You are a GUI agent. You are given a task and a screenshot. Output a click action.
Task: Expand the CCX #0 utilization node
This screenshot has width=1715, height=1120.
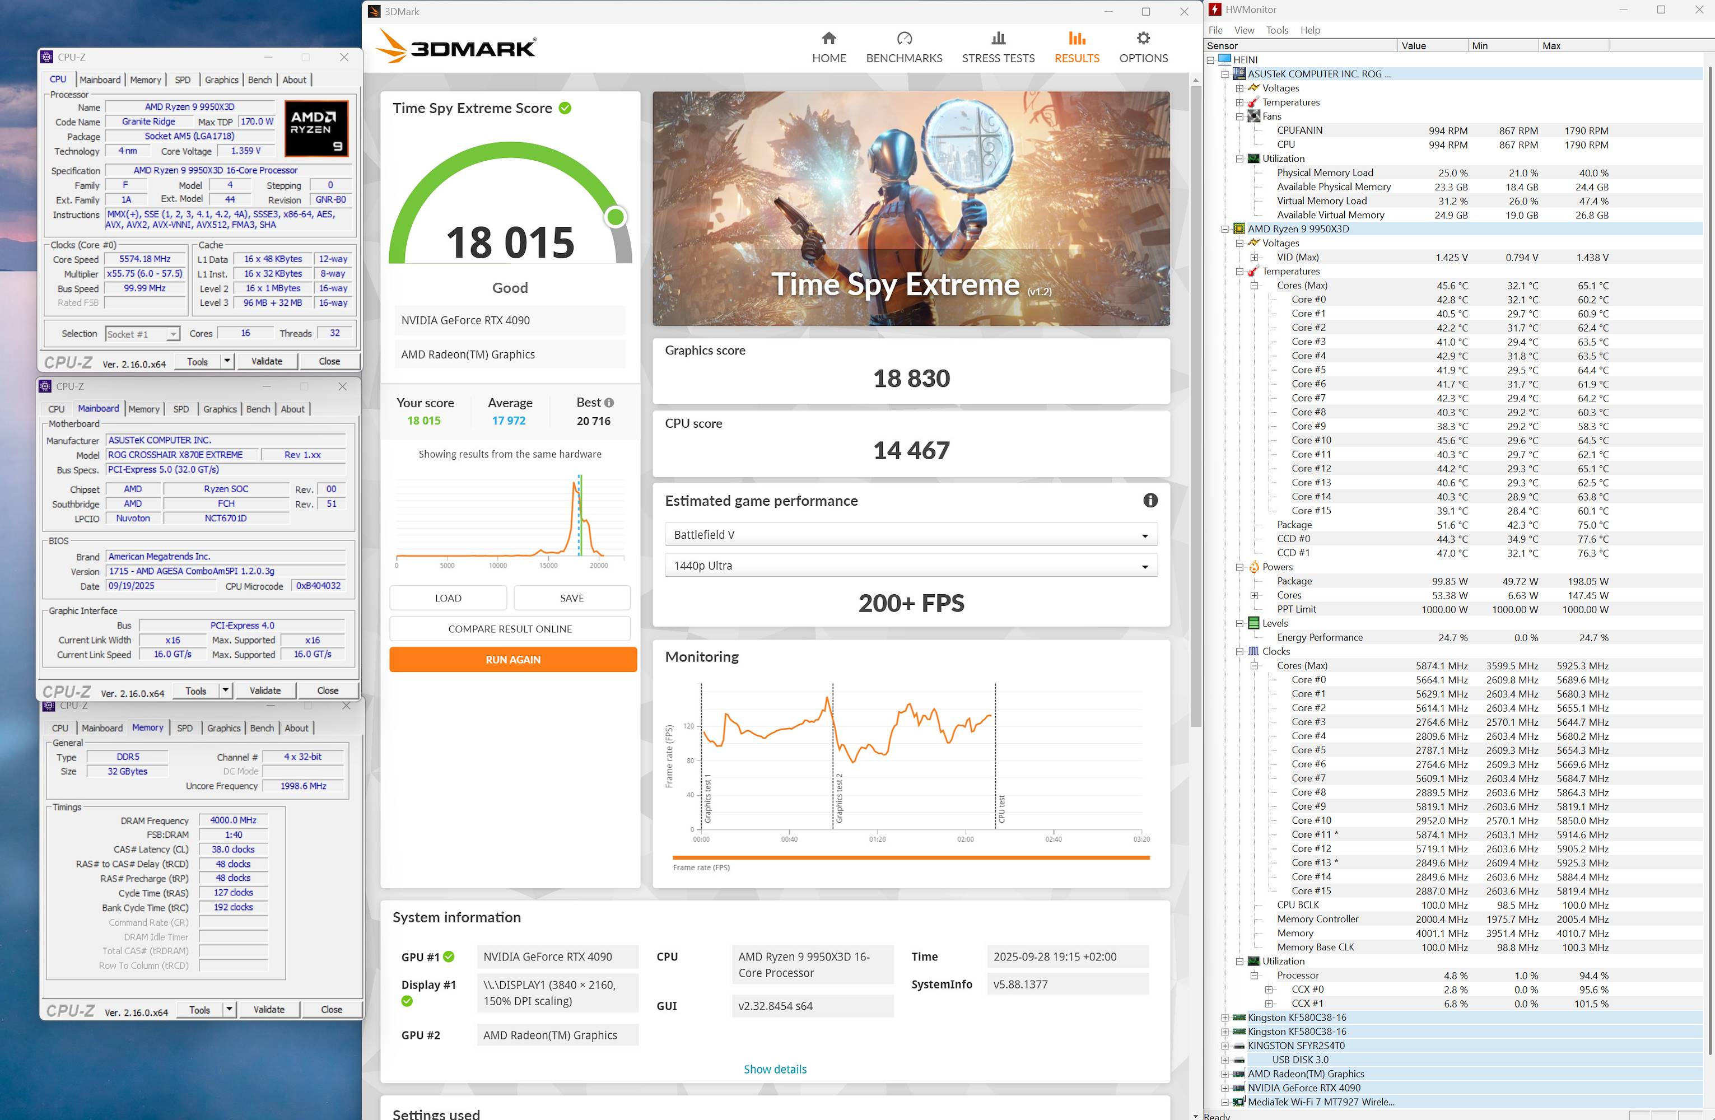click(x=1268, y=990)
